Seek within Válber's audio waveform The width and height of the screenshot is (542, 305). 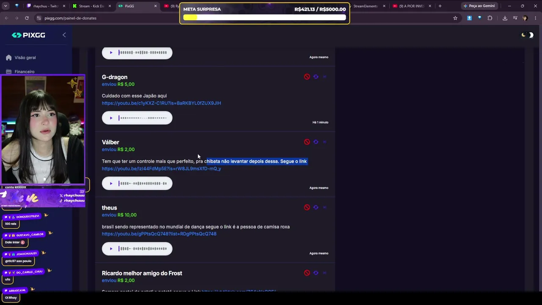pyautogui.click(x=143, y=183)
